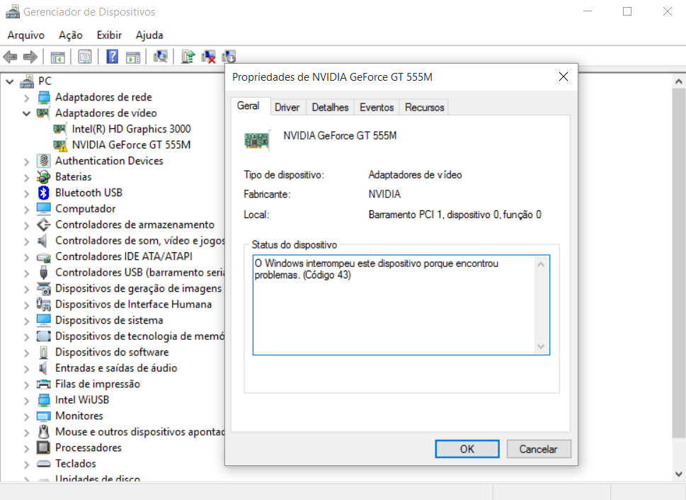
Task: Click the Uninstall device red X icon
Action: (x=208, y=57)
